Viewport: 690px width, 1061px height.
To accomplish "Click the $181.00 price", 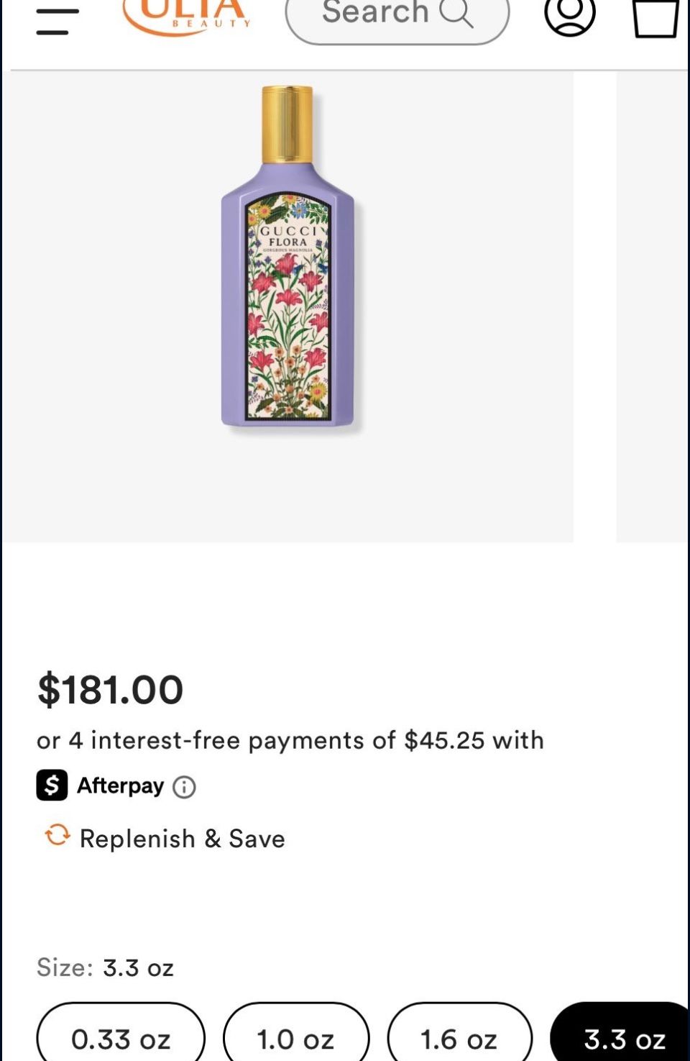I will click(111, 689).
